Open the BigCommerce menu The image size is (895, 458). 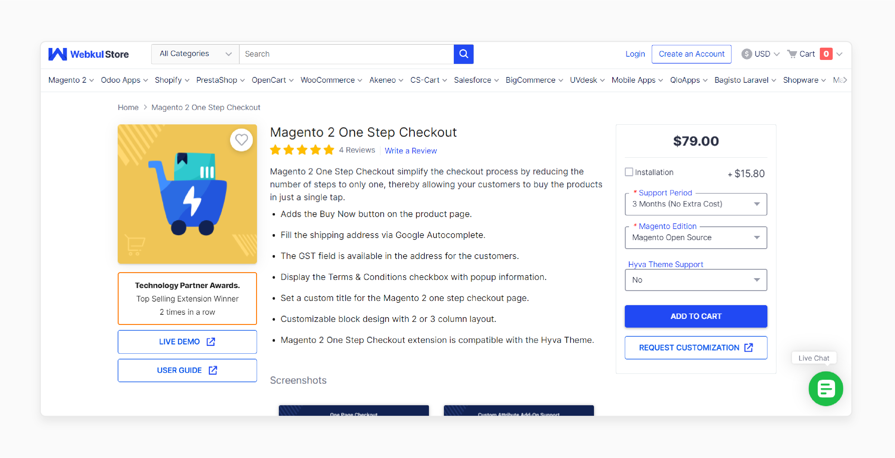point(534,80)
